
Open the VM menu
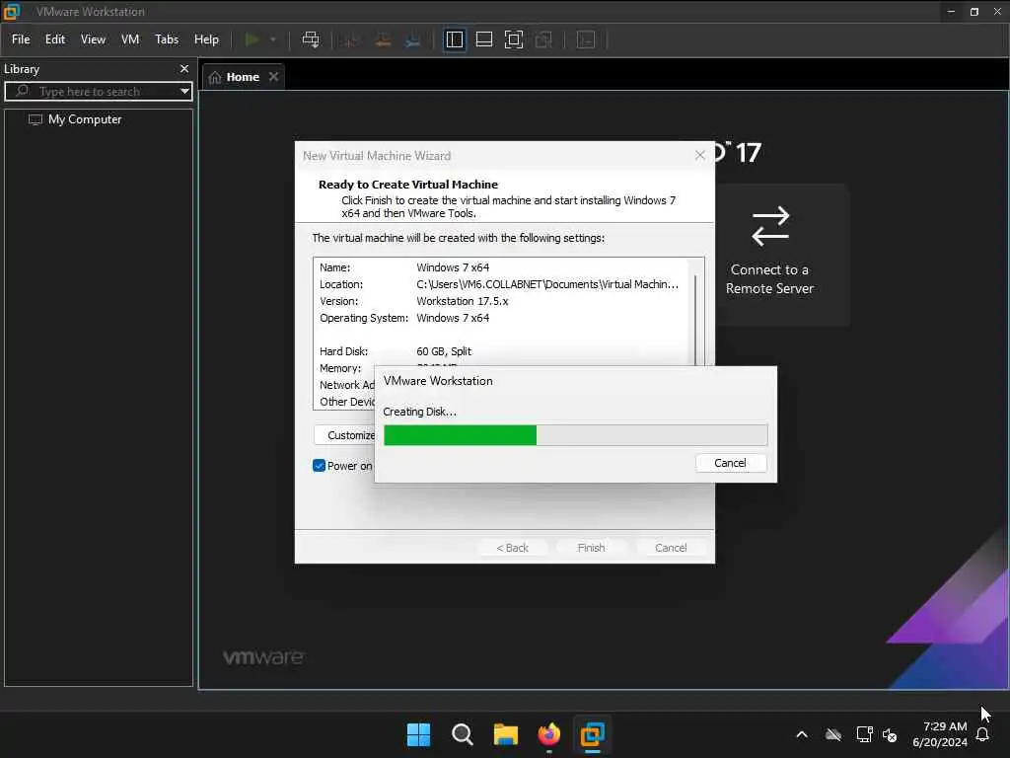[x=130, y=39]
